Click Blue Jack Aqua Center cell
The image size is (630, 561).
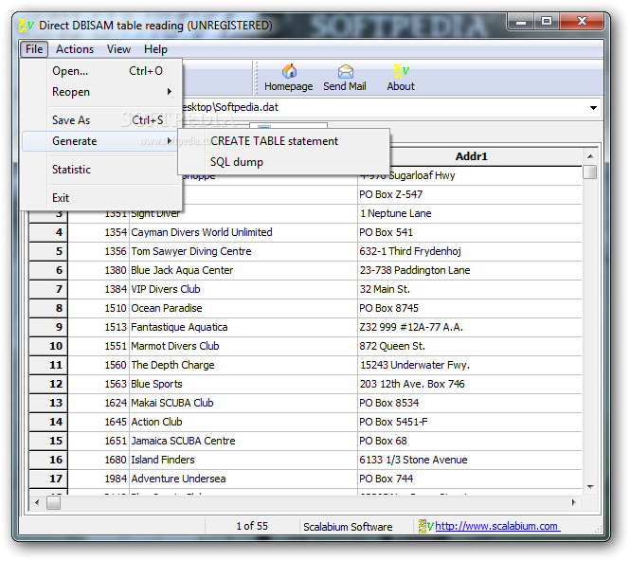243,270
